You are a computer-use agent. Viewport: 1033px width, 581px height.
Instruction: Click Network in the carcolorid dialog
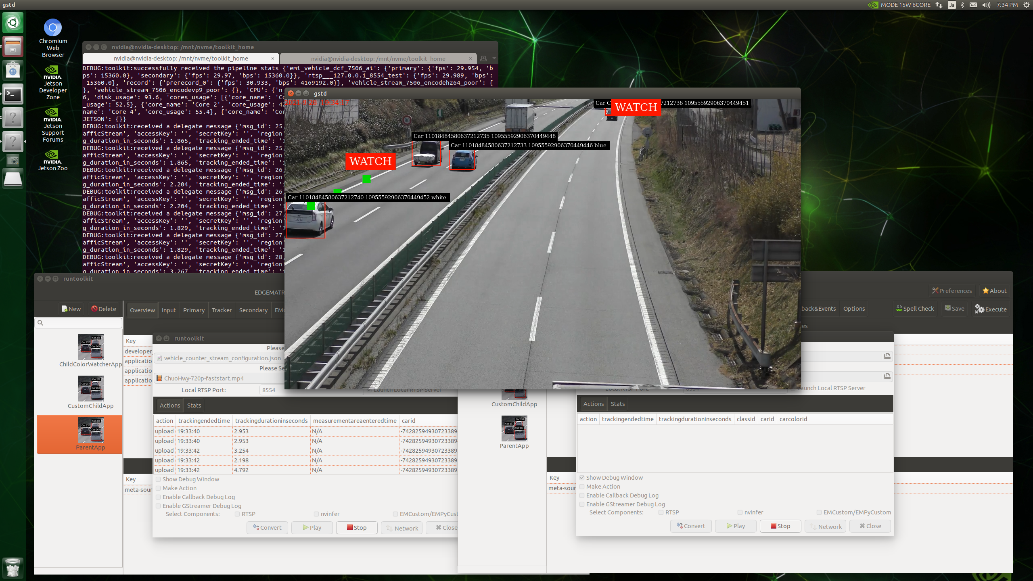pos(825,526)
